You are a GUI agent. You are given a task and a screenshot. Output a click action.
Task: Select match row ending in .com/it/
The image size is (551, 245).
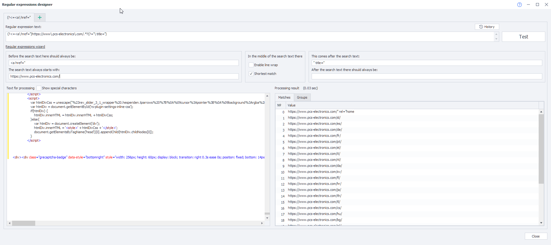click(x=407, y=154)
